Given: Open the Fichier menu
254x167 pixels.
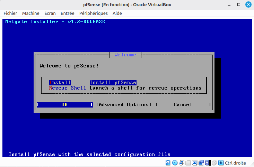Looking at the screenshot, I should click(x=10, y=13).
